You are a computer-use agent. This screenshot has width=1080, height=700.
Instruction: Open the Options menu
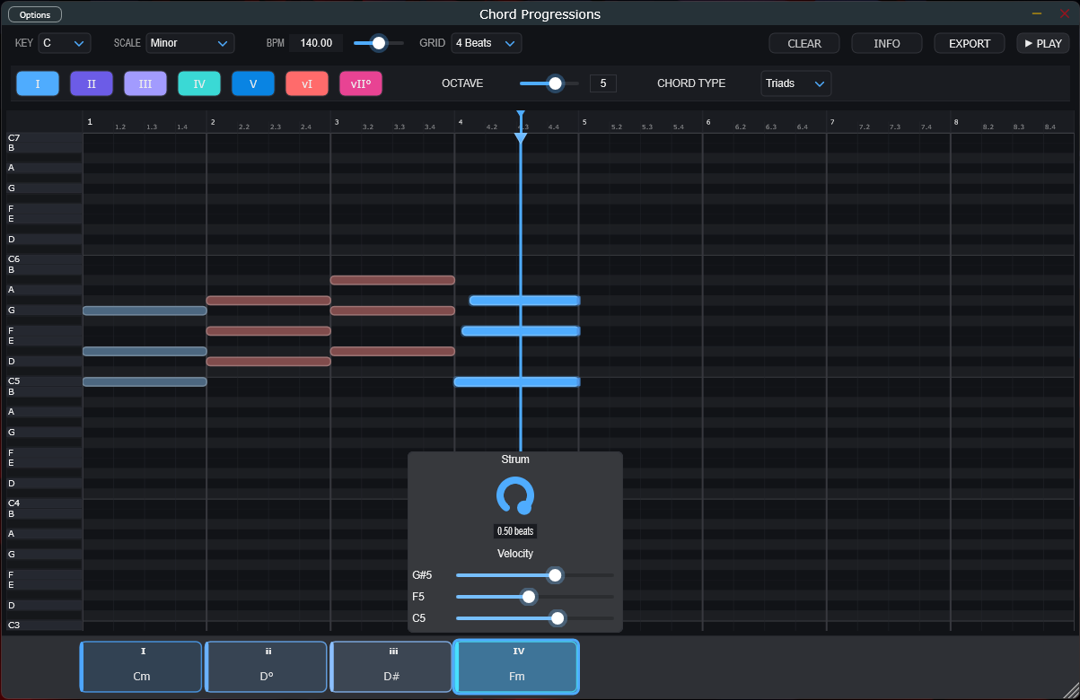click(x=35, y=14)
